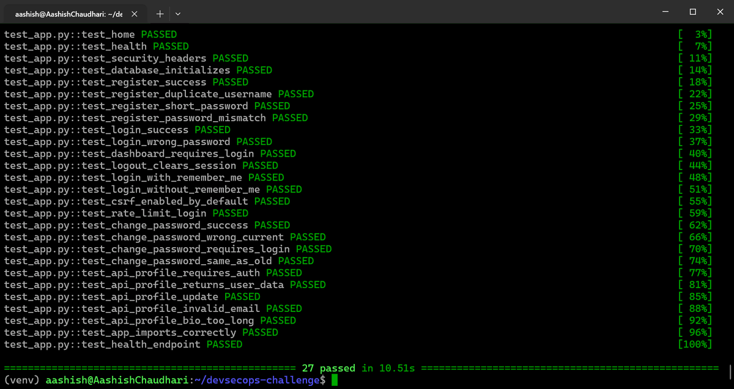Click the test_csrf_enabled_by_default line
The height and width of the screenshot is (389, 734).
(147, 201)
